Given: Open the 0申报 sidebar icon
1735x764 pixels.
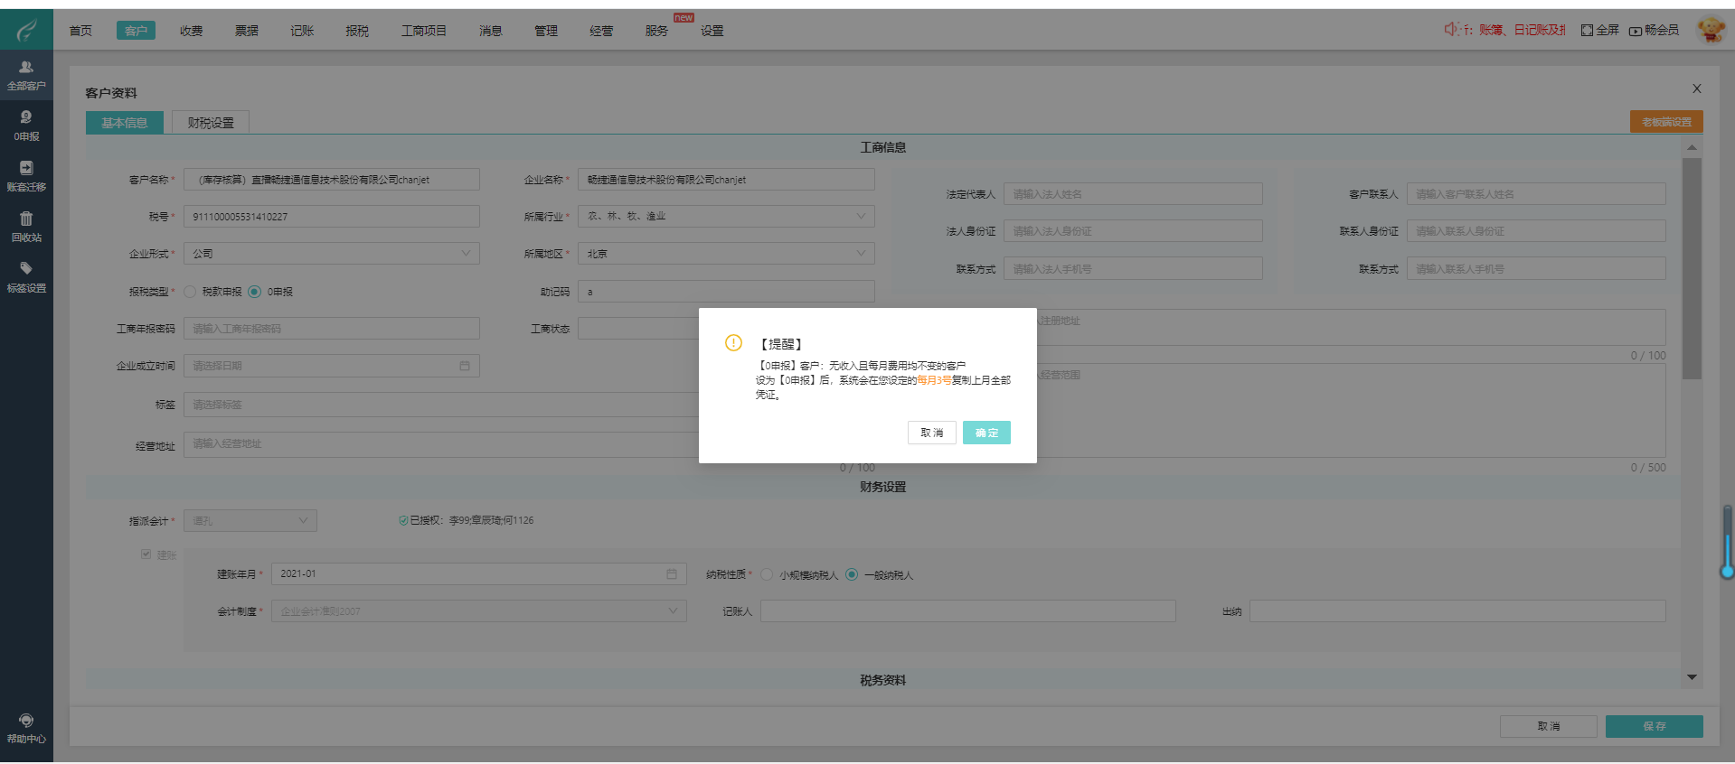Looking at the screenshot, I should coord(26,117).
